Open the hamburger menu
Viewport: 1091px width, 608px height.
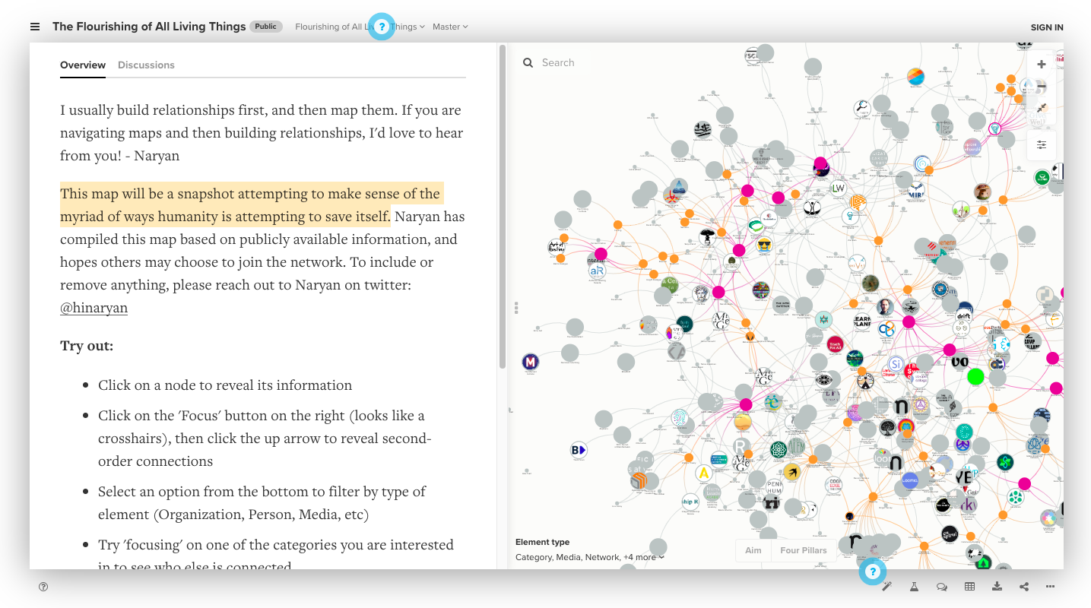[35, 27]
